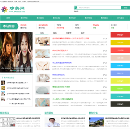This screenshot has height=130, width=130.
Task: Open the first red breast augmentation article title
Action: click(71, 39)
